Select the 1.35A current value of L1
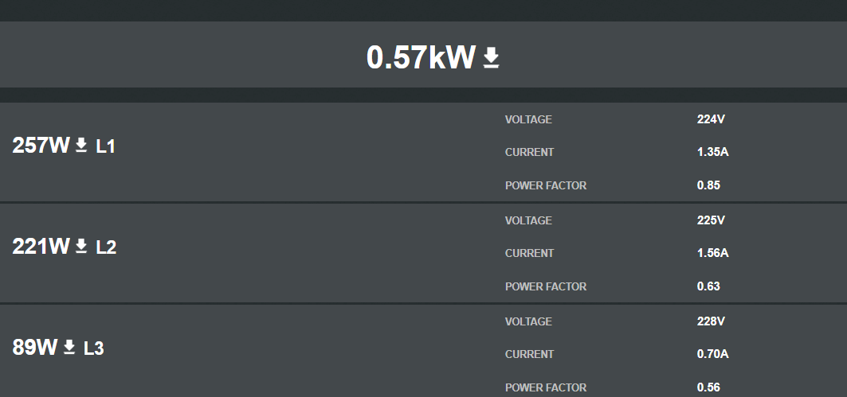 [x=713, y=152]
